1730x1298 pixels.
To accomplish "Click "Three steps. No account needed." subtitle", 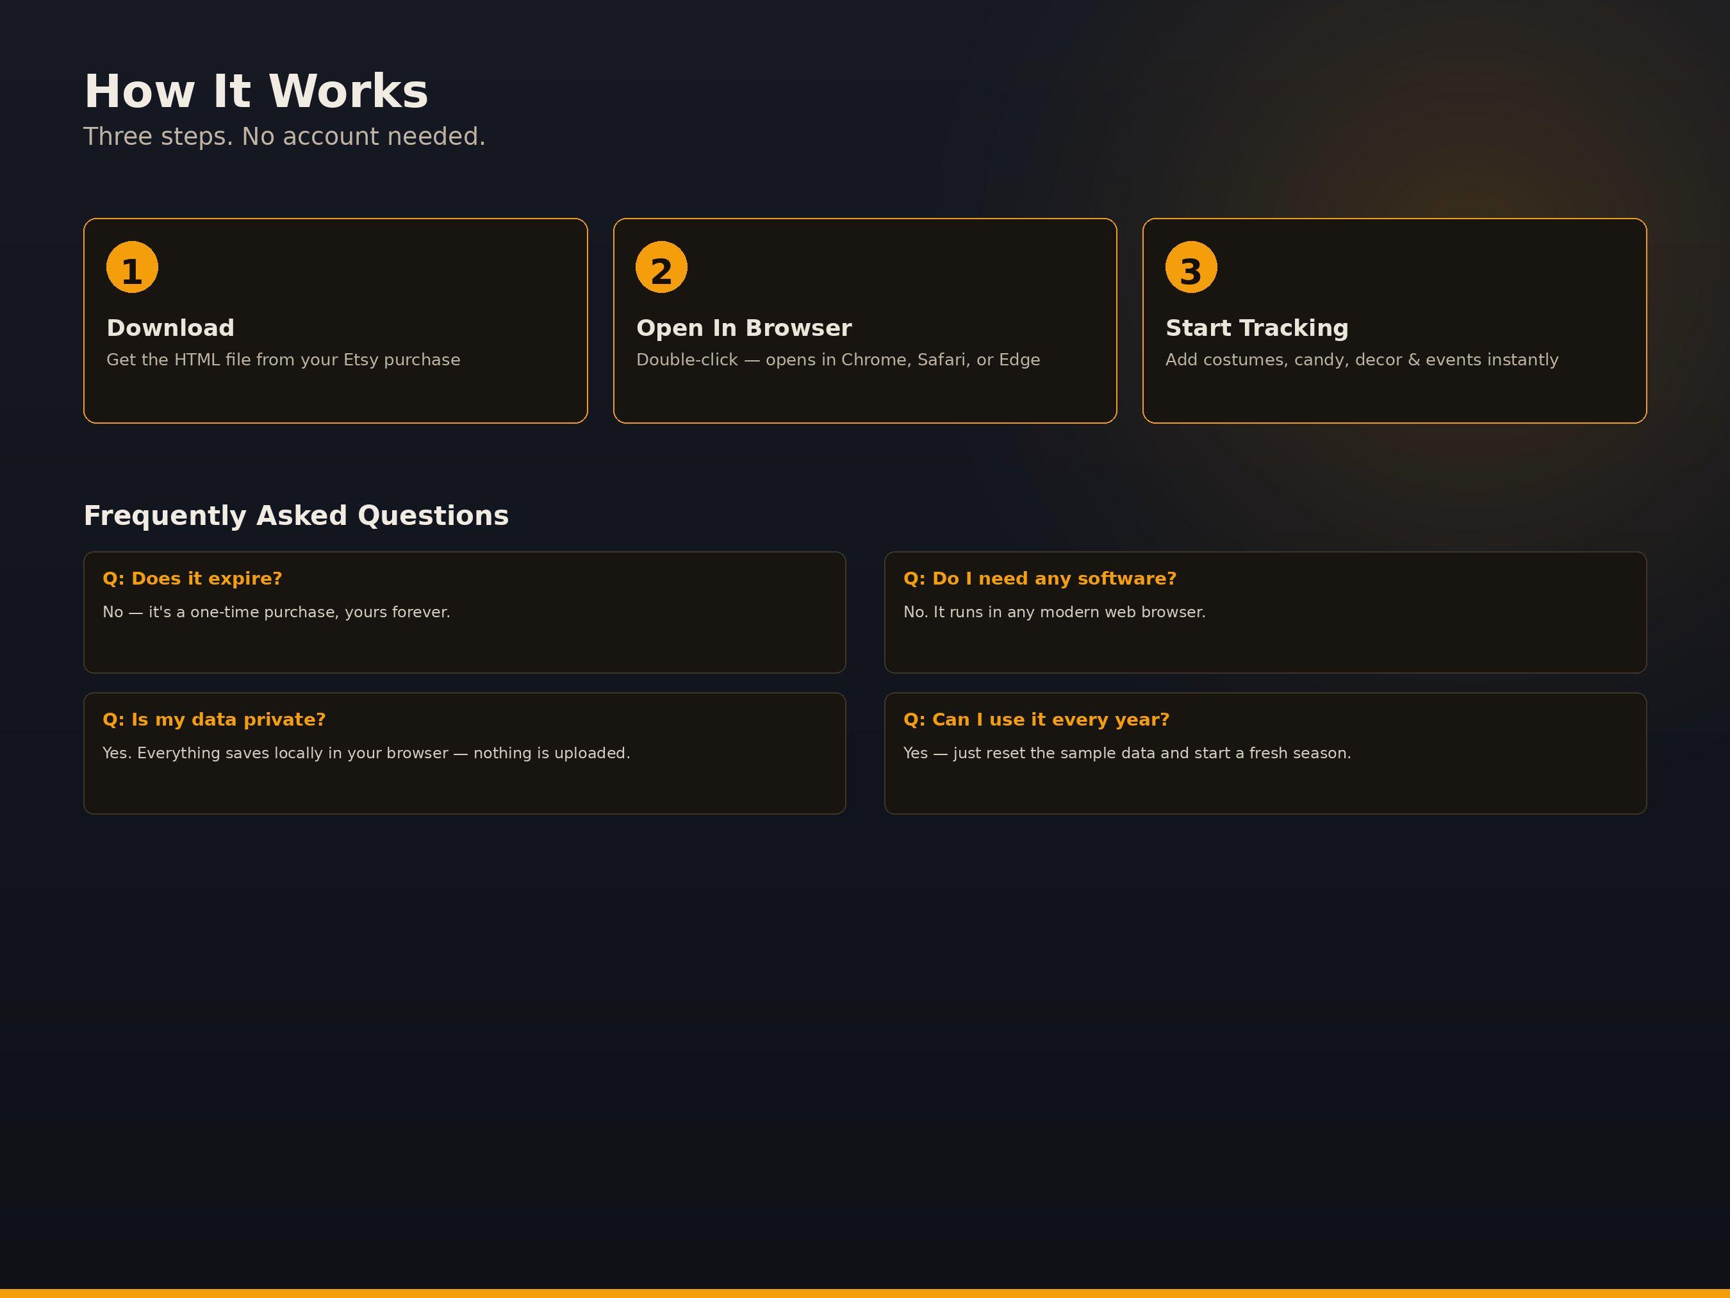I will click(284, 136).
